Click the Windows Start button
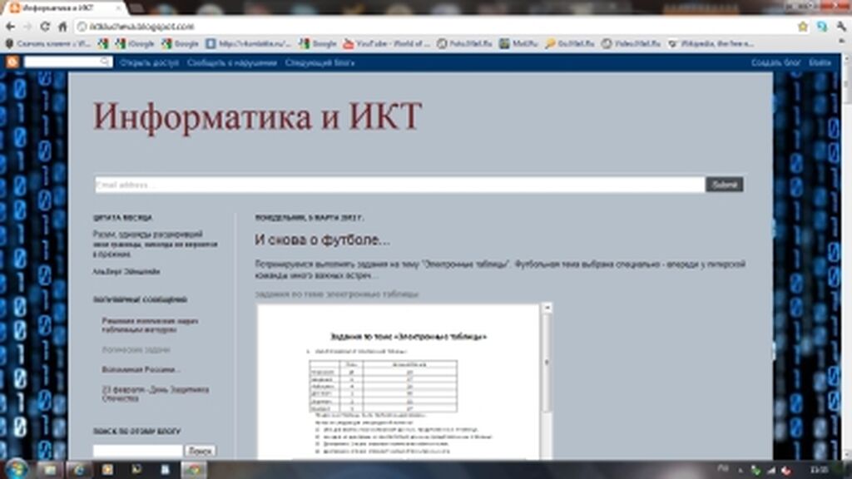 click(15, 469)
